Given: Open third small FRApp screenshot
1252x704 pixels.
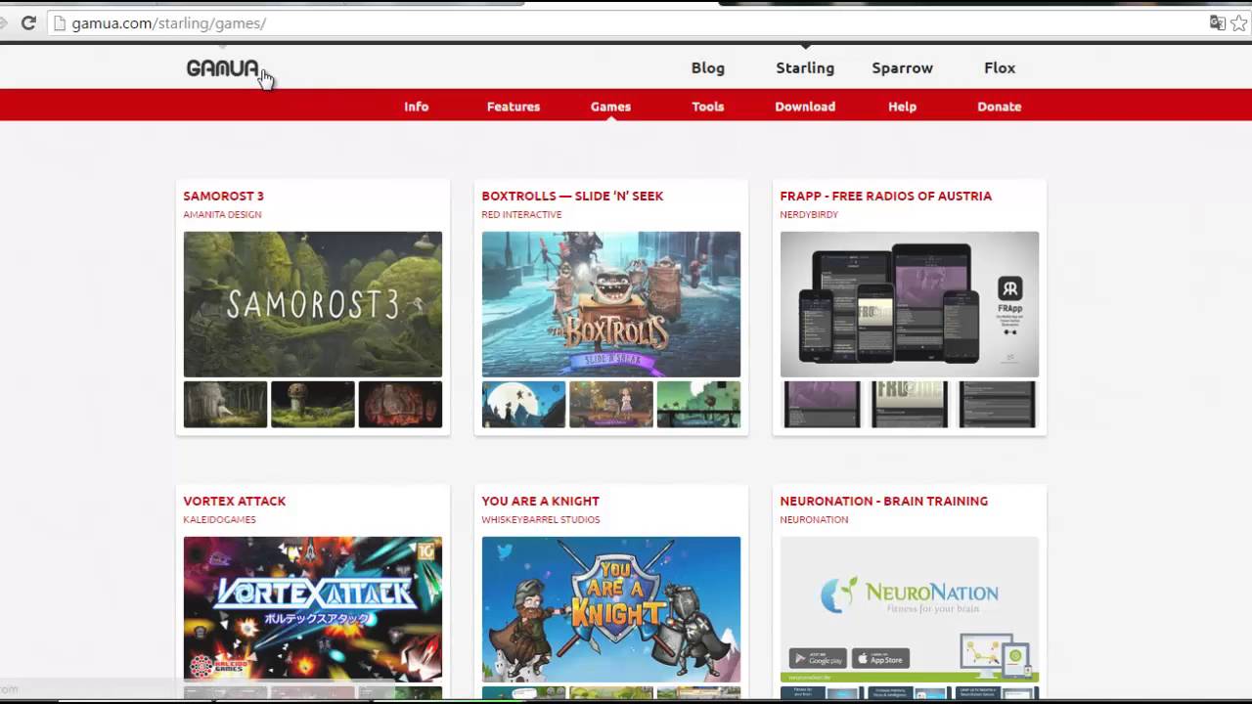Looking at the screenshot, I should click(x=997, y=405).
